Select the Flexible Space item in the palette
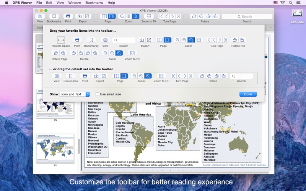The height and width of the screenshot is (191, 306). tap(61, 40)
